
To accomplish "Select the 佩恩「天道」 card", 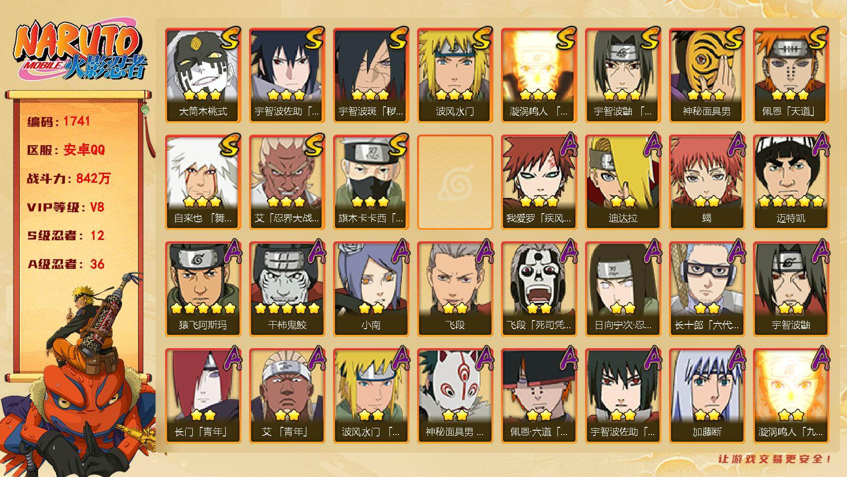I will [791, 75].
